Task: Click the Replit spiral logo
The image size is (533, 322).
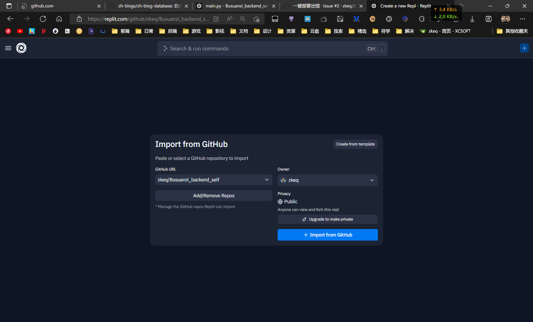Action: [21, 48]
